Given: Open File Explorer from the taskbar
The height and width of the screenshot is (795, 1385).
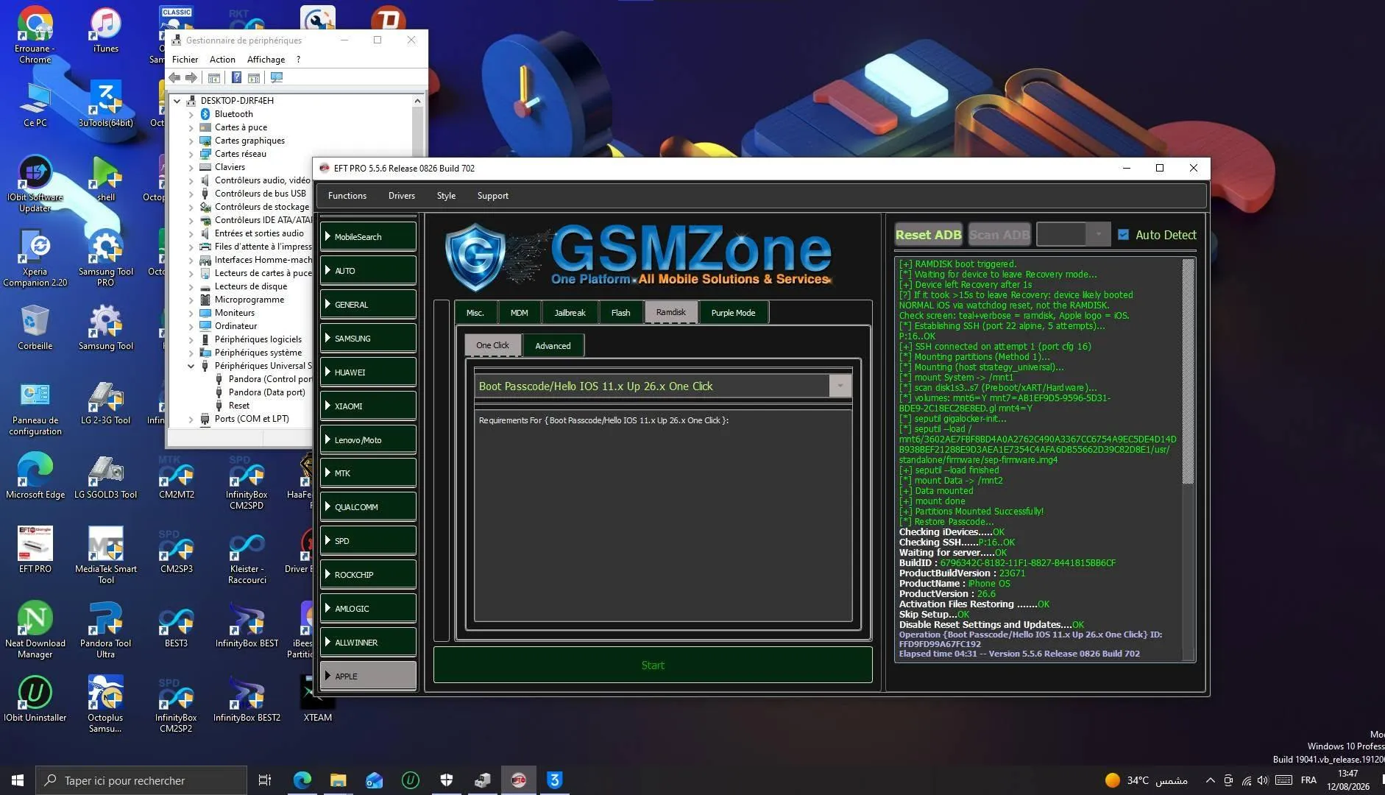Looking at the screenshot, I should [x=338, y=780].
